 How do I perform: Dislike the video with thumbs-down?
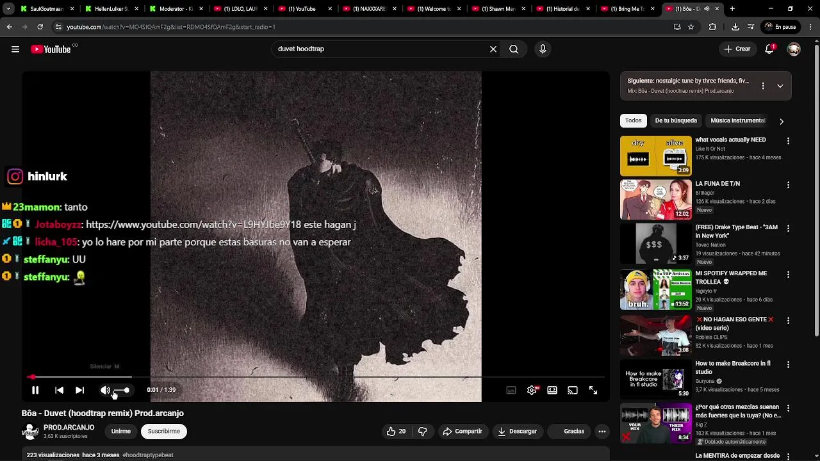pyautogui.click(x=422, y=432)
